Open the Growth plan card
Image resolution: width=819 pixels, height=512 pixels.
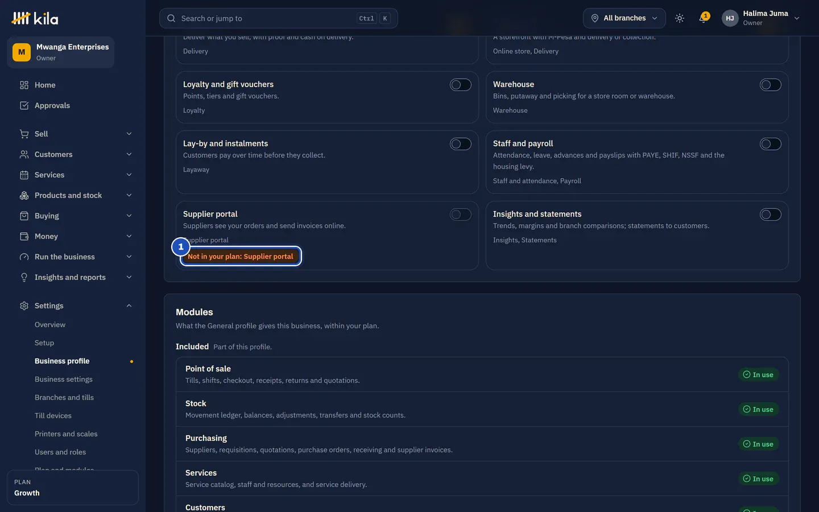[73, 488]
